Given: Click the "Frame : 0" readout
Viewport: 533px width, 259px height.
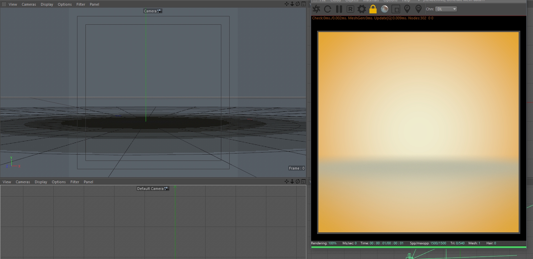Looking at the screenshot, I should [297, 168].
